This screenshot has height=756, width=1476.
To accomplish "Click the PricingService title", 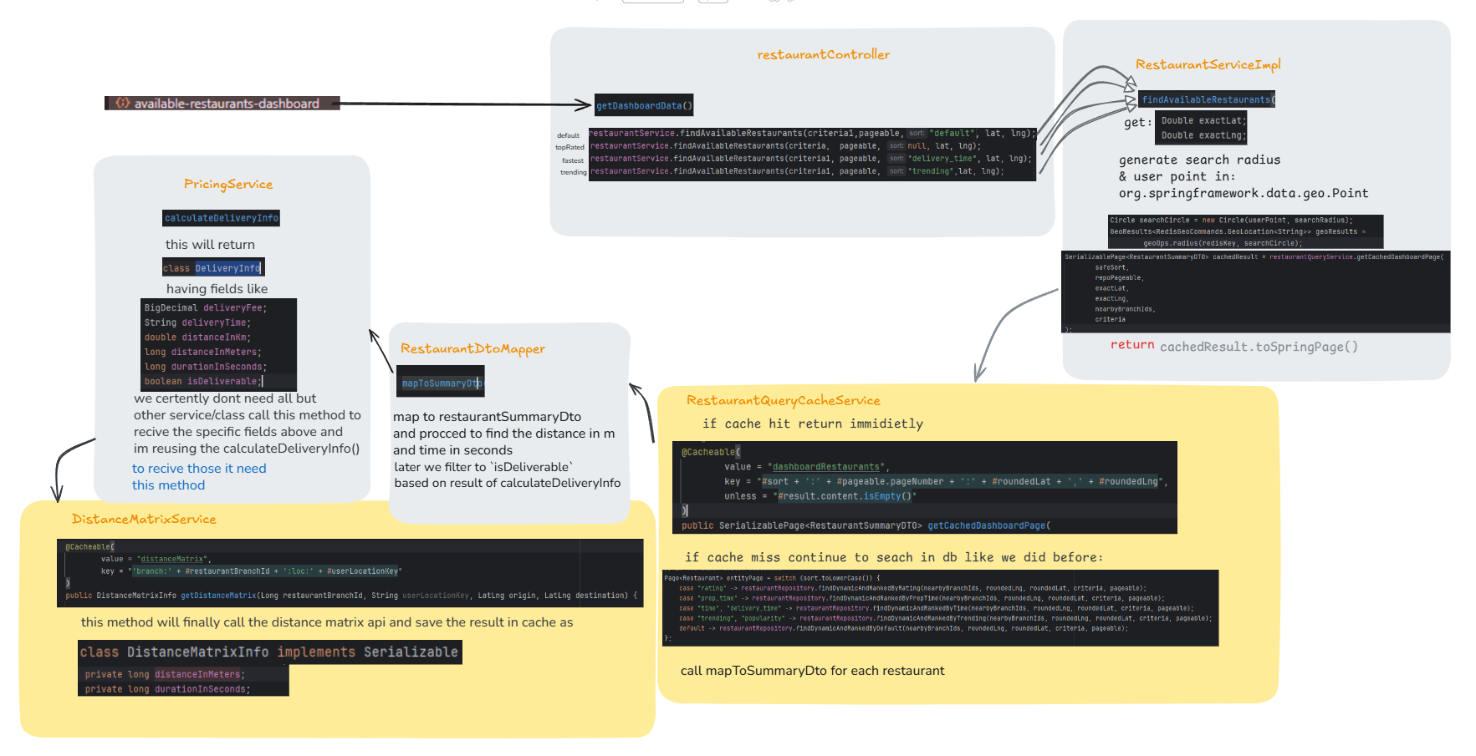I will pyautogui.click(x=228, y=184).
